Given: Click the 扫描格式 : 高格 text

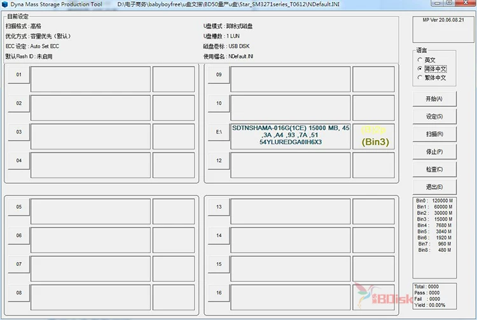Looking at the screenshot, I should coord(24,26).
